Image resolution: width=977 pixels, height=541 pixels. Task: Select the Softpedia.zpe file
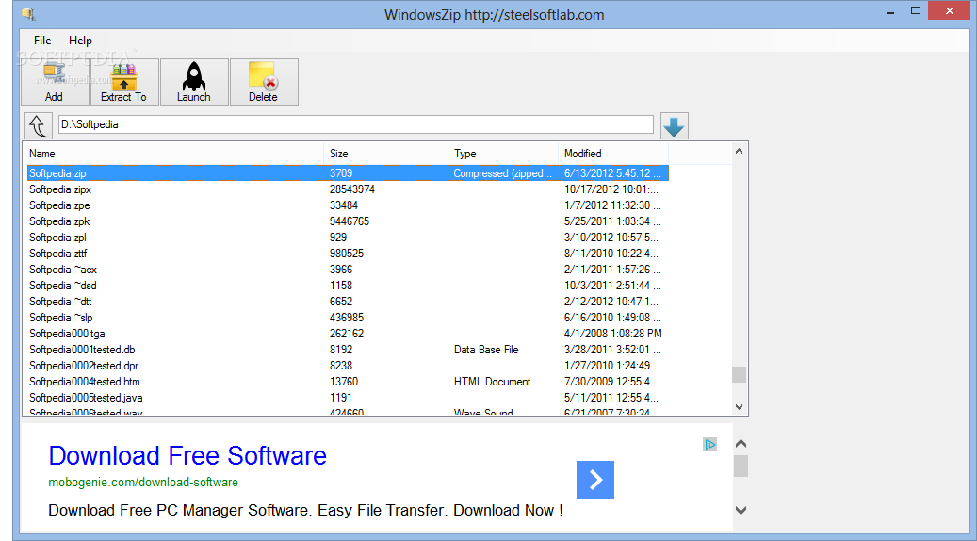59,205
